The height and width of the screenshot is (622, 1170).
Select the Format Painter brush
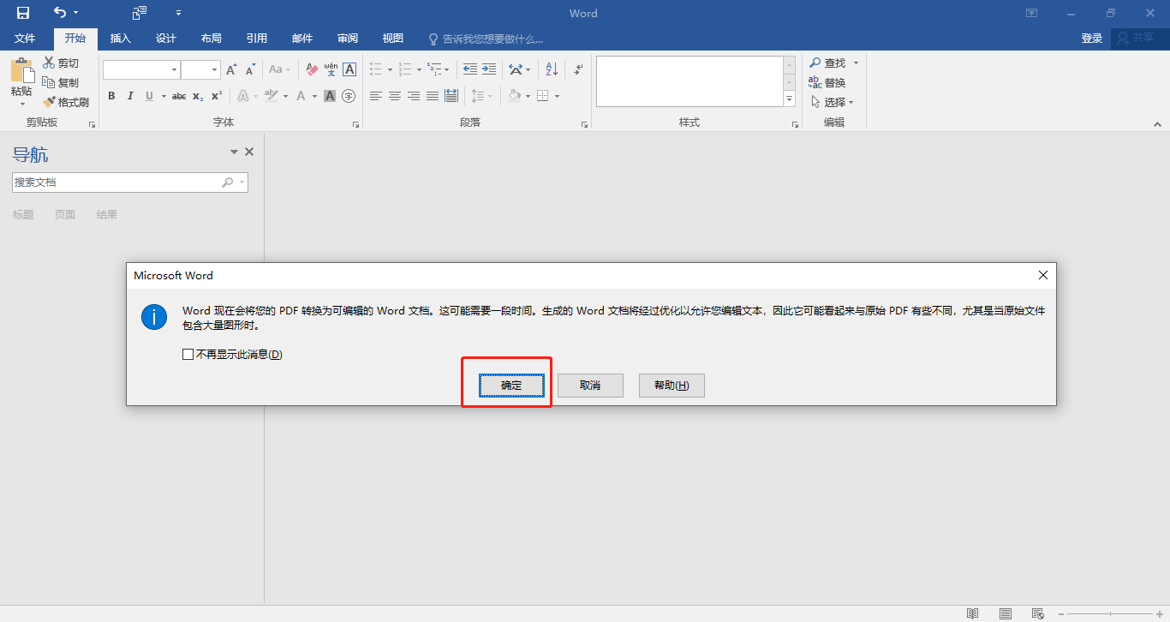tap(50, 102)
